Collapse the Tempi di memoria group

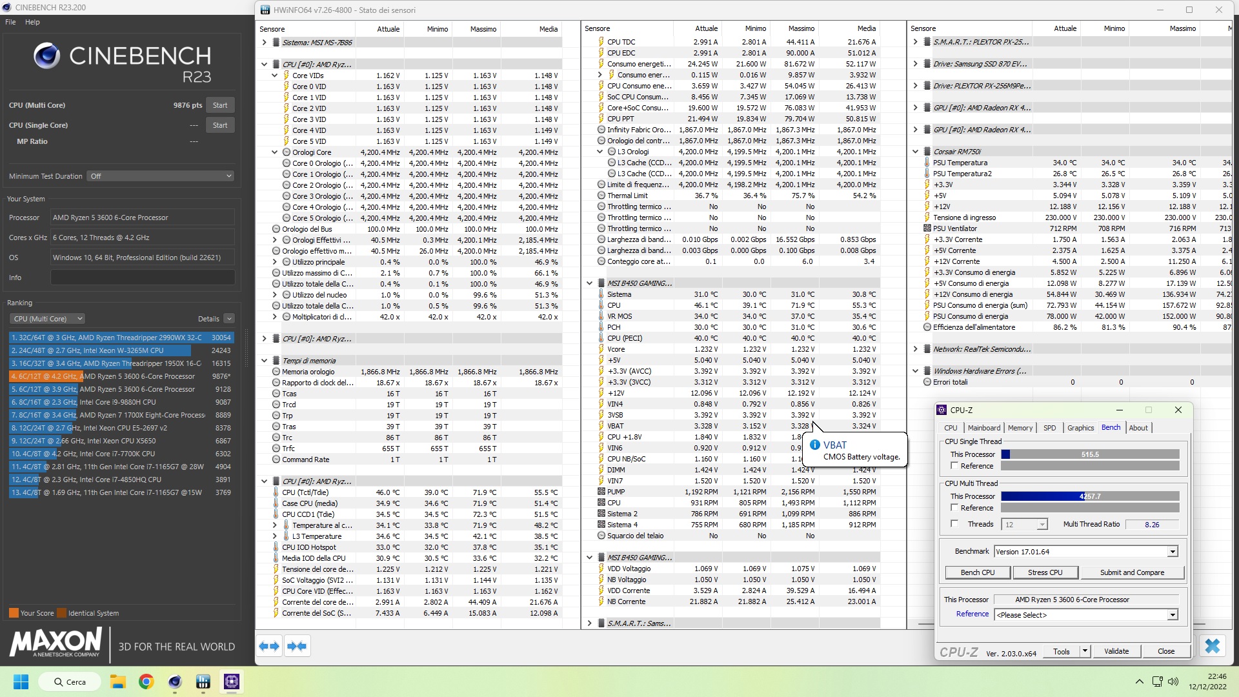coord(264,361)
